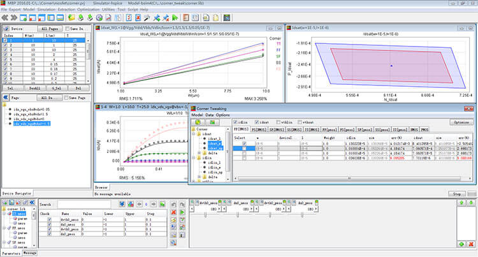Image resolution: width=478 pixels, height=257 pixels.
Task: Click the Stop button
Action: (457, 194)
